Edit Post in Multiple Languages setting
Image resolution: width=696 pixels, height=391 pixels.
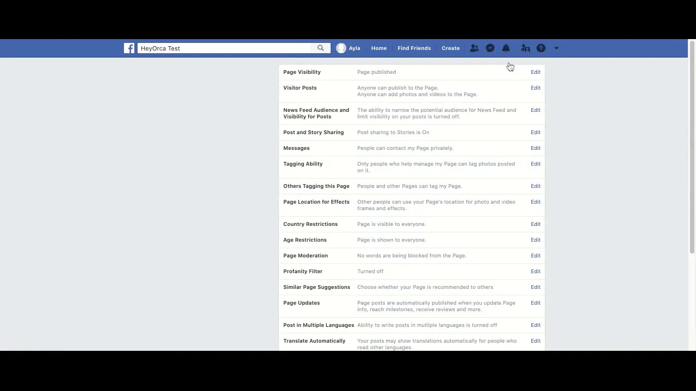click(x=536, y=325)
